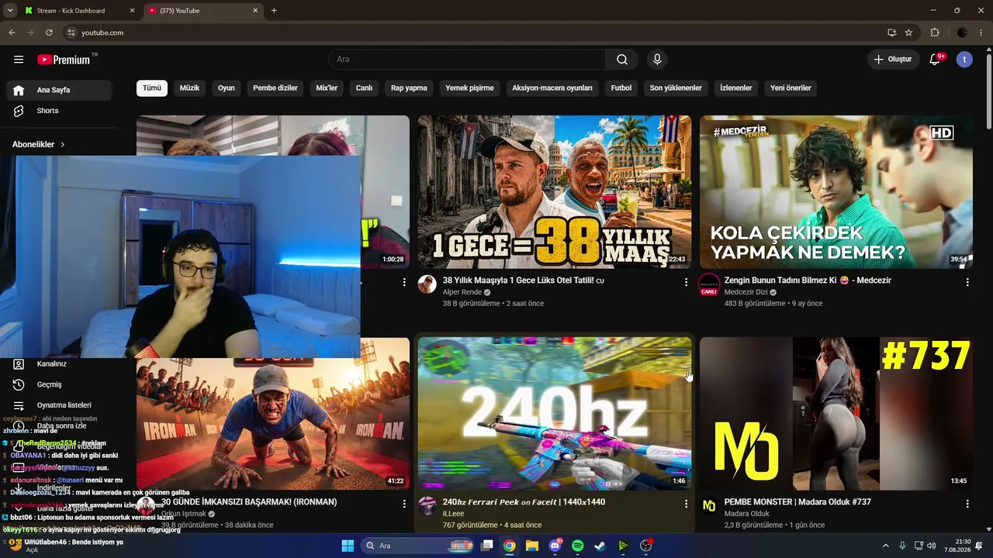The image size is (993, 558).
Task: Select the Futbol filter chip
Action: [x=621, y=88]
